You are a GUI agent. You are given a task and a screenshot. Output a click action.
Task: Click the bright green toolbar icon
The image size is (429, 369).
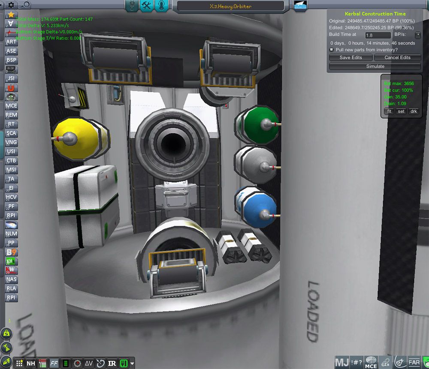coord(124,363)
